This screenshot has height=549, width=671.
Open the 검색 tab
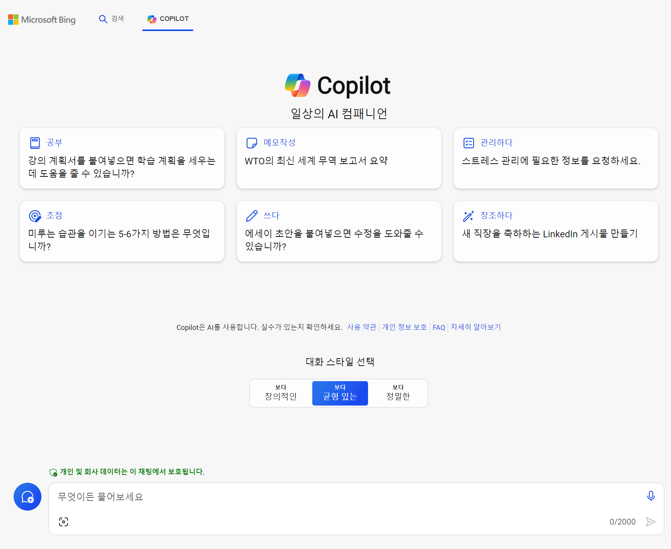coord(112,19)
